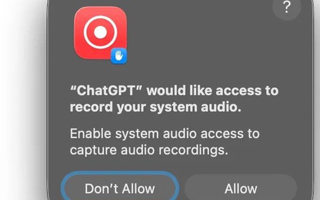Click the word "Allow" in right button
This screenshot has height=200, width=320.
[x=240, y=188]
